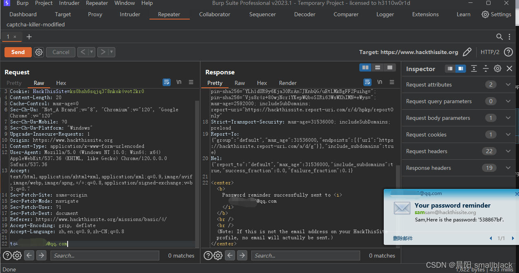Jump to next match in response search
The image size is (519, 273).
point(242,256)
